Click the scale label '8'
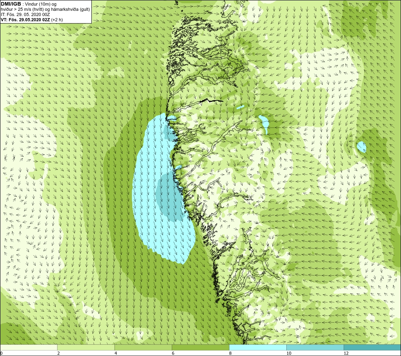 click(x=231, y=353)
